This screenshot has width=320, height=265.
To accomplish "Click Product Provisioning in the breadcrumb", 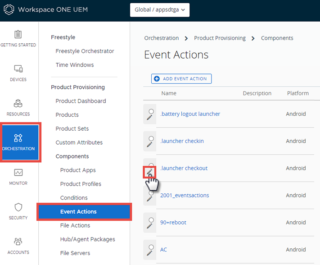I will [220, 38].
